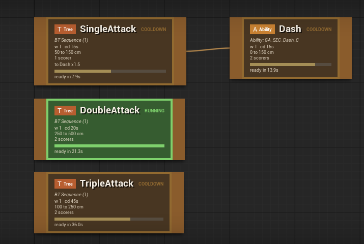Click 'ready in 7.9s' label
Screen dimensions: 364x244
tap(67, 77)
